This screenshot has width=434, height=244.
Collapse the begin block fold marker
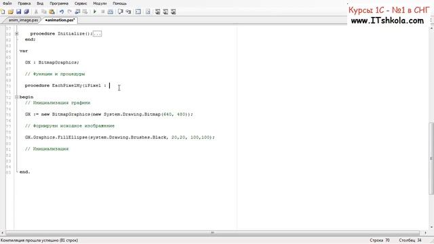point(16,97)
